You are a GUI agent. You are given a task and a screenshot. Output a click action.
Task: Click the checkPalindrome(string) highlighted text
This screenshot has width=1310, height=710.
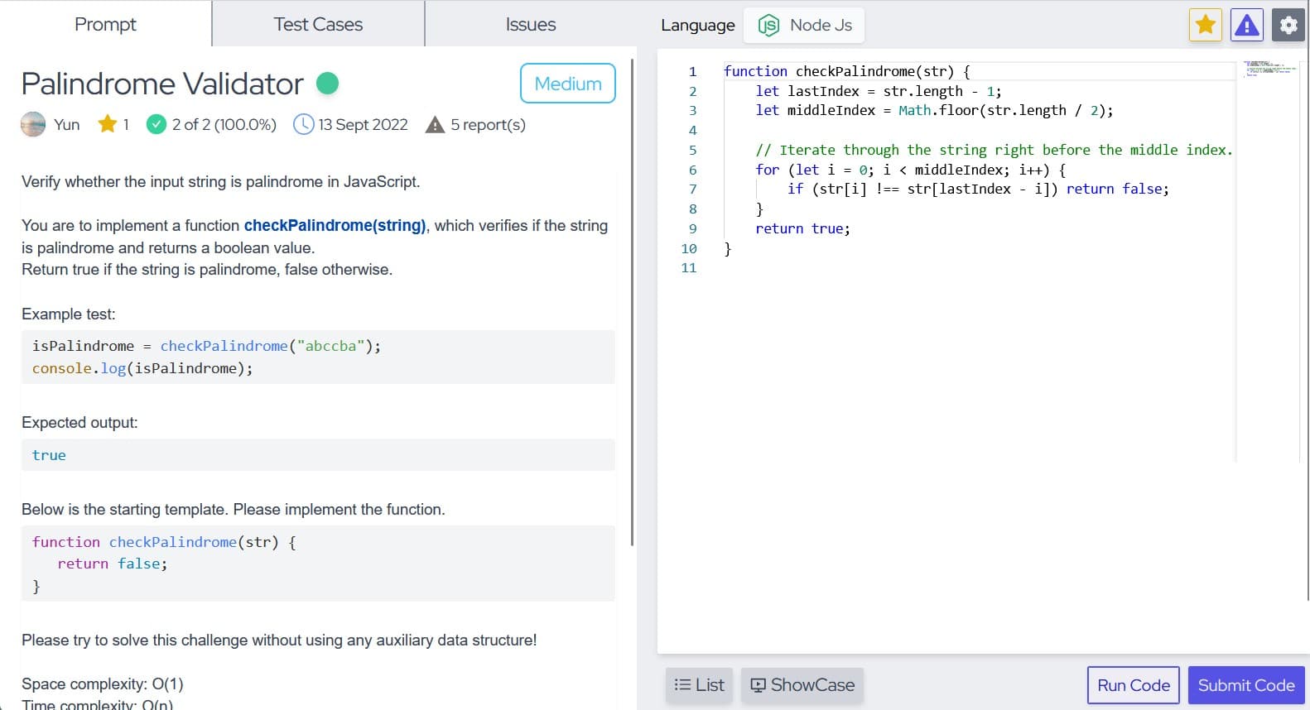click(x=335, y=225)
